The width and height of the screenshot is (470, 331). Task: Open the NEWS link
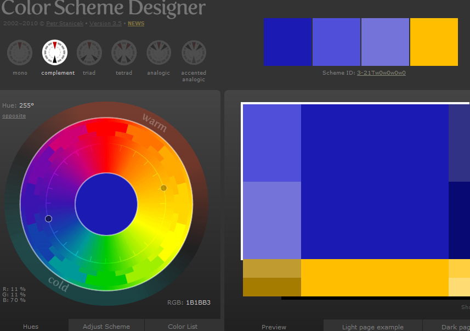pyautogui.click(x=135, y=24)
